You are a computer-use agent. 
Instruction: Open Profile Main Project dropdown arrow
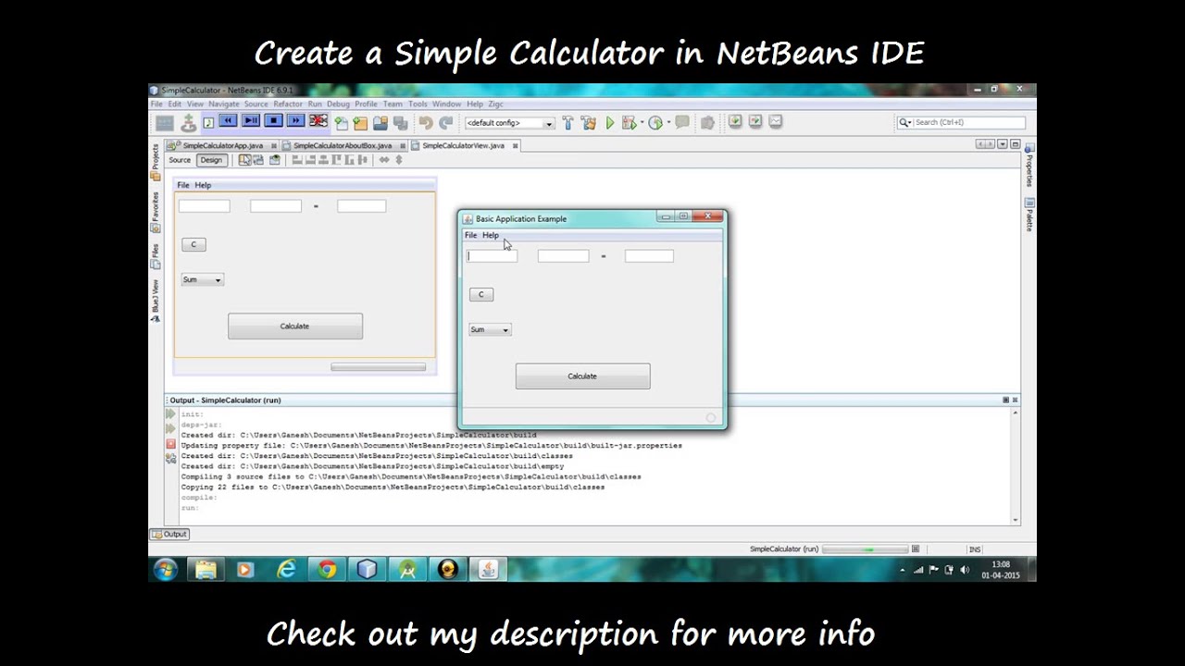point(668,123)
